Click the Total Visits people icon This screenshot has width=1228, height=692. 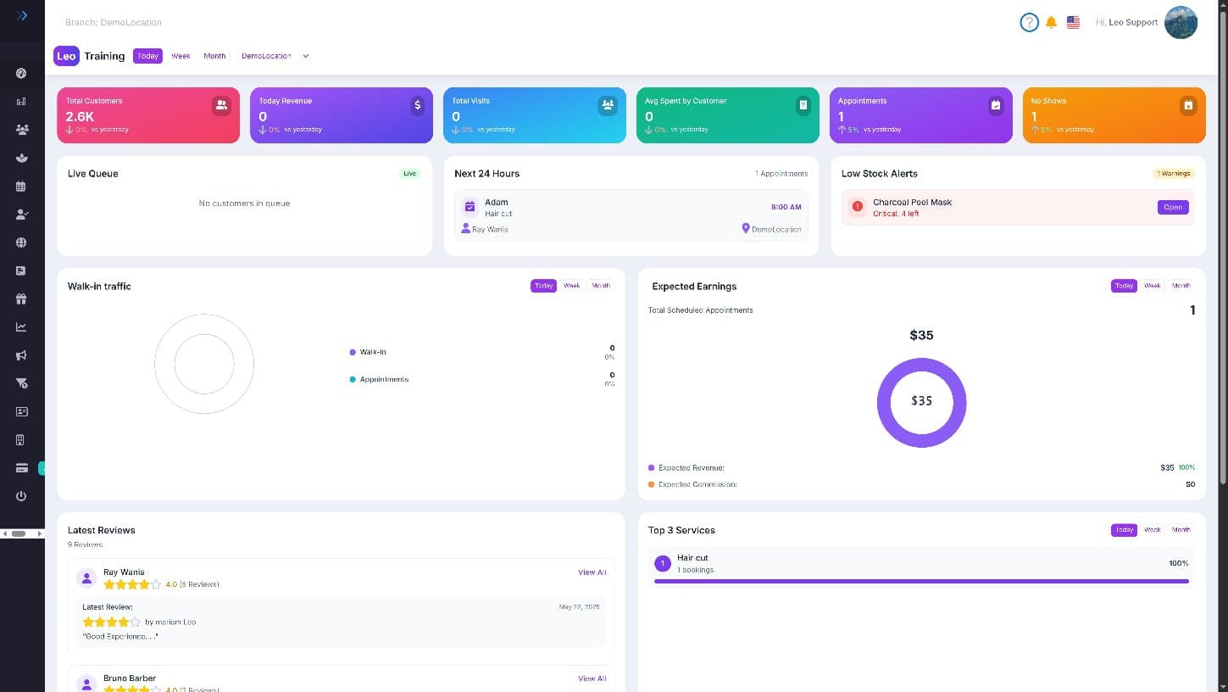(608, 105)
